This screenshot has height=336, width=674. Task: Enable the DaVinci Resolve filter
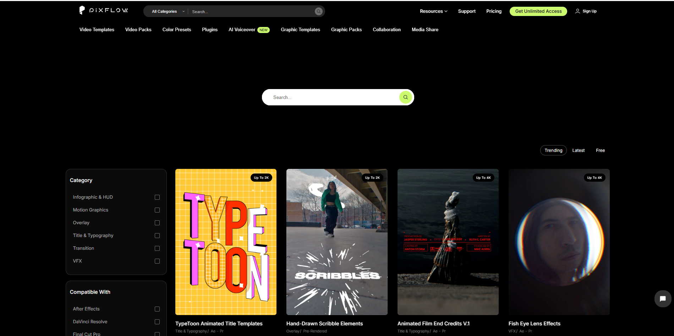point(157,322)
